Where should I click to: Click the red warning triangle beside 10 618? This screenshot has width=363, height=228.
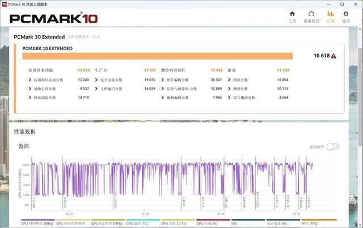334,56
